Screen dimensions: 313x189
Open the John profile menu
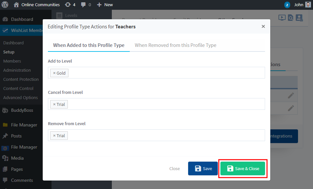pos(299,5)
